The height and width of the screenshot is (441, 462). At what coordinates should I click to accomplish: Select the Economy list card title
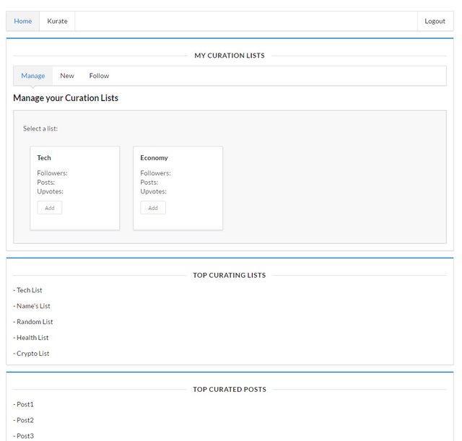coord(154,158)
